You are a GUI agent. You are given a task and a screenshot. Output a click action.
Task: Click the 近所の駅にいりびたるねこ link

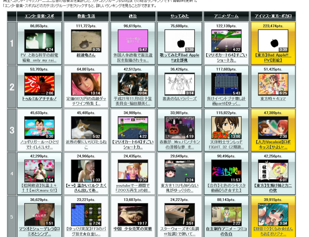click(x=86, y=145)
